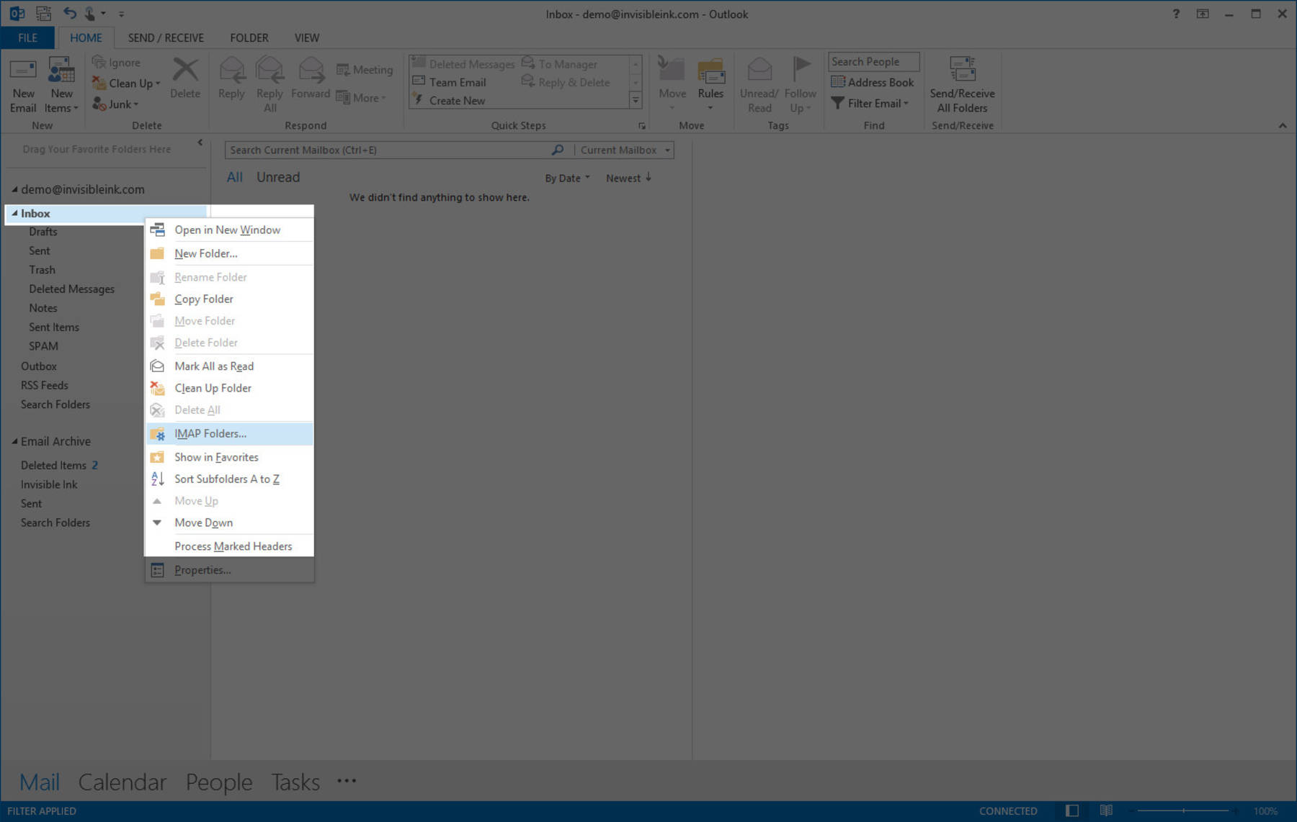The image size is (1297, 822).
Task: Open the New Items button
Action: pyautogui.click(x=61, y=85)
